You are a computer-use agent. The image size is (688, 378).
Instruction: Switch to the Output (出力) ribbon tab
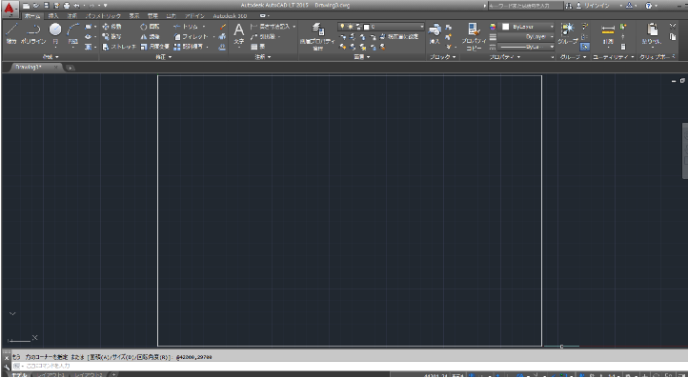172,16
